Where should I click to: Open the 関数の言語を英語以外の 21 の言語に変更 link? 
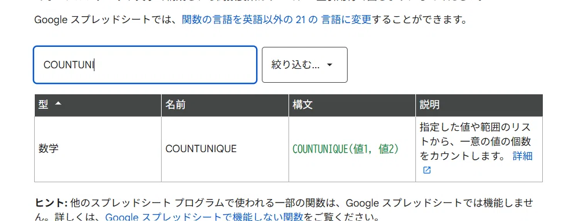pos(276,20)
